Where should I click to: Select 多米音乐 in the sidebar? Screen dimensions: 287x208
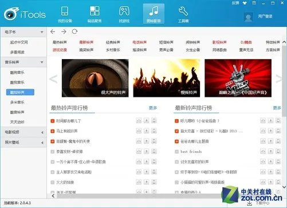(x=17, y=102)
